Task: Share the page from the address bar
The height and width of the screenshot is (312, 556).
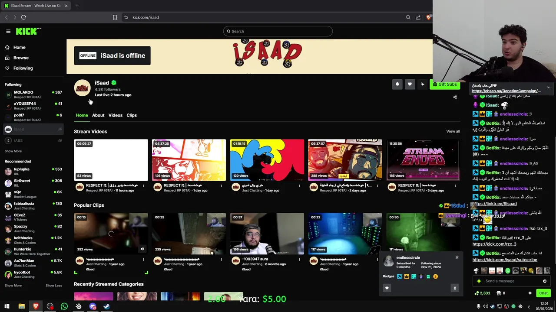Action: pos(418,17)
